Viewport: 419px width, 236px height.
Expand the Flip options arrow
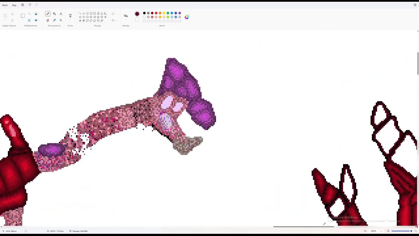point(39,20)
